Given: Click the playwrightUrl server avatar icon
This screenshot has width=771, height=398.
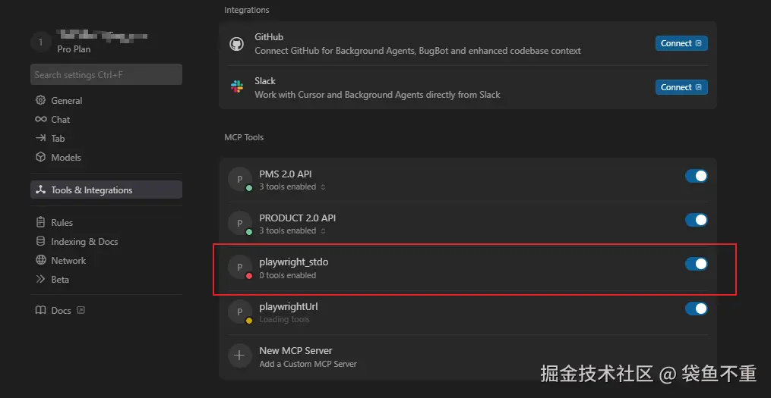Looking at the screenshot, I should (x=240, y=312).
